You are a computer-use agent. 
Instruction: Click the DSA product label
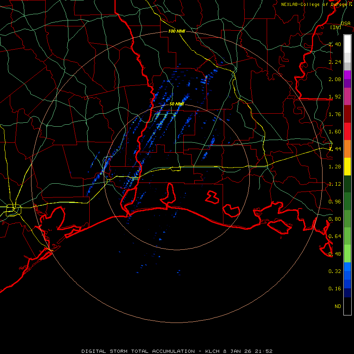(346, 23)
